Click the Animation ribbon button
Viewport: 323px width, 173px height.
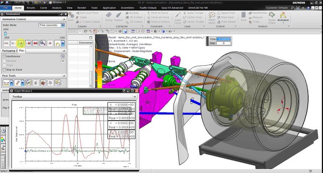pos(283,17)
